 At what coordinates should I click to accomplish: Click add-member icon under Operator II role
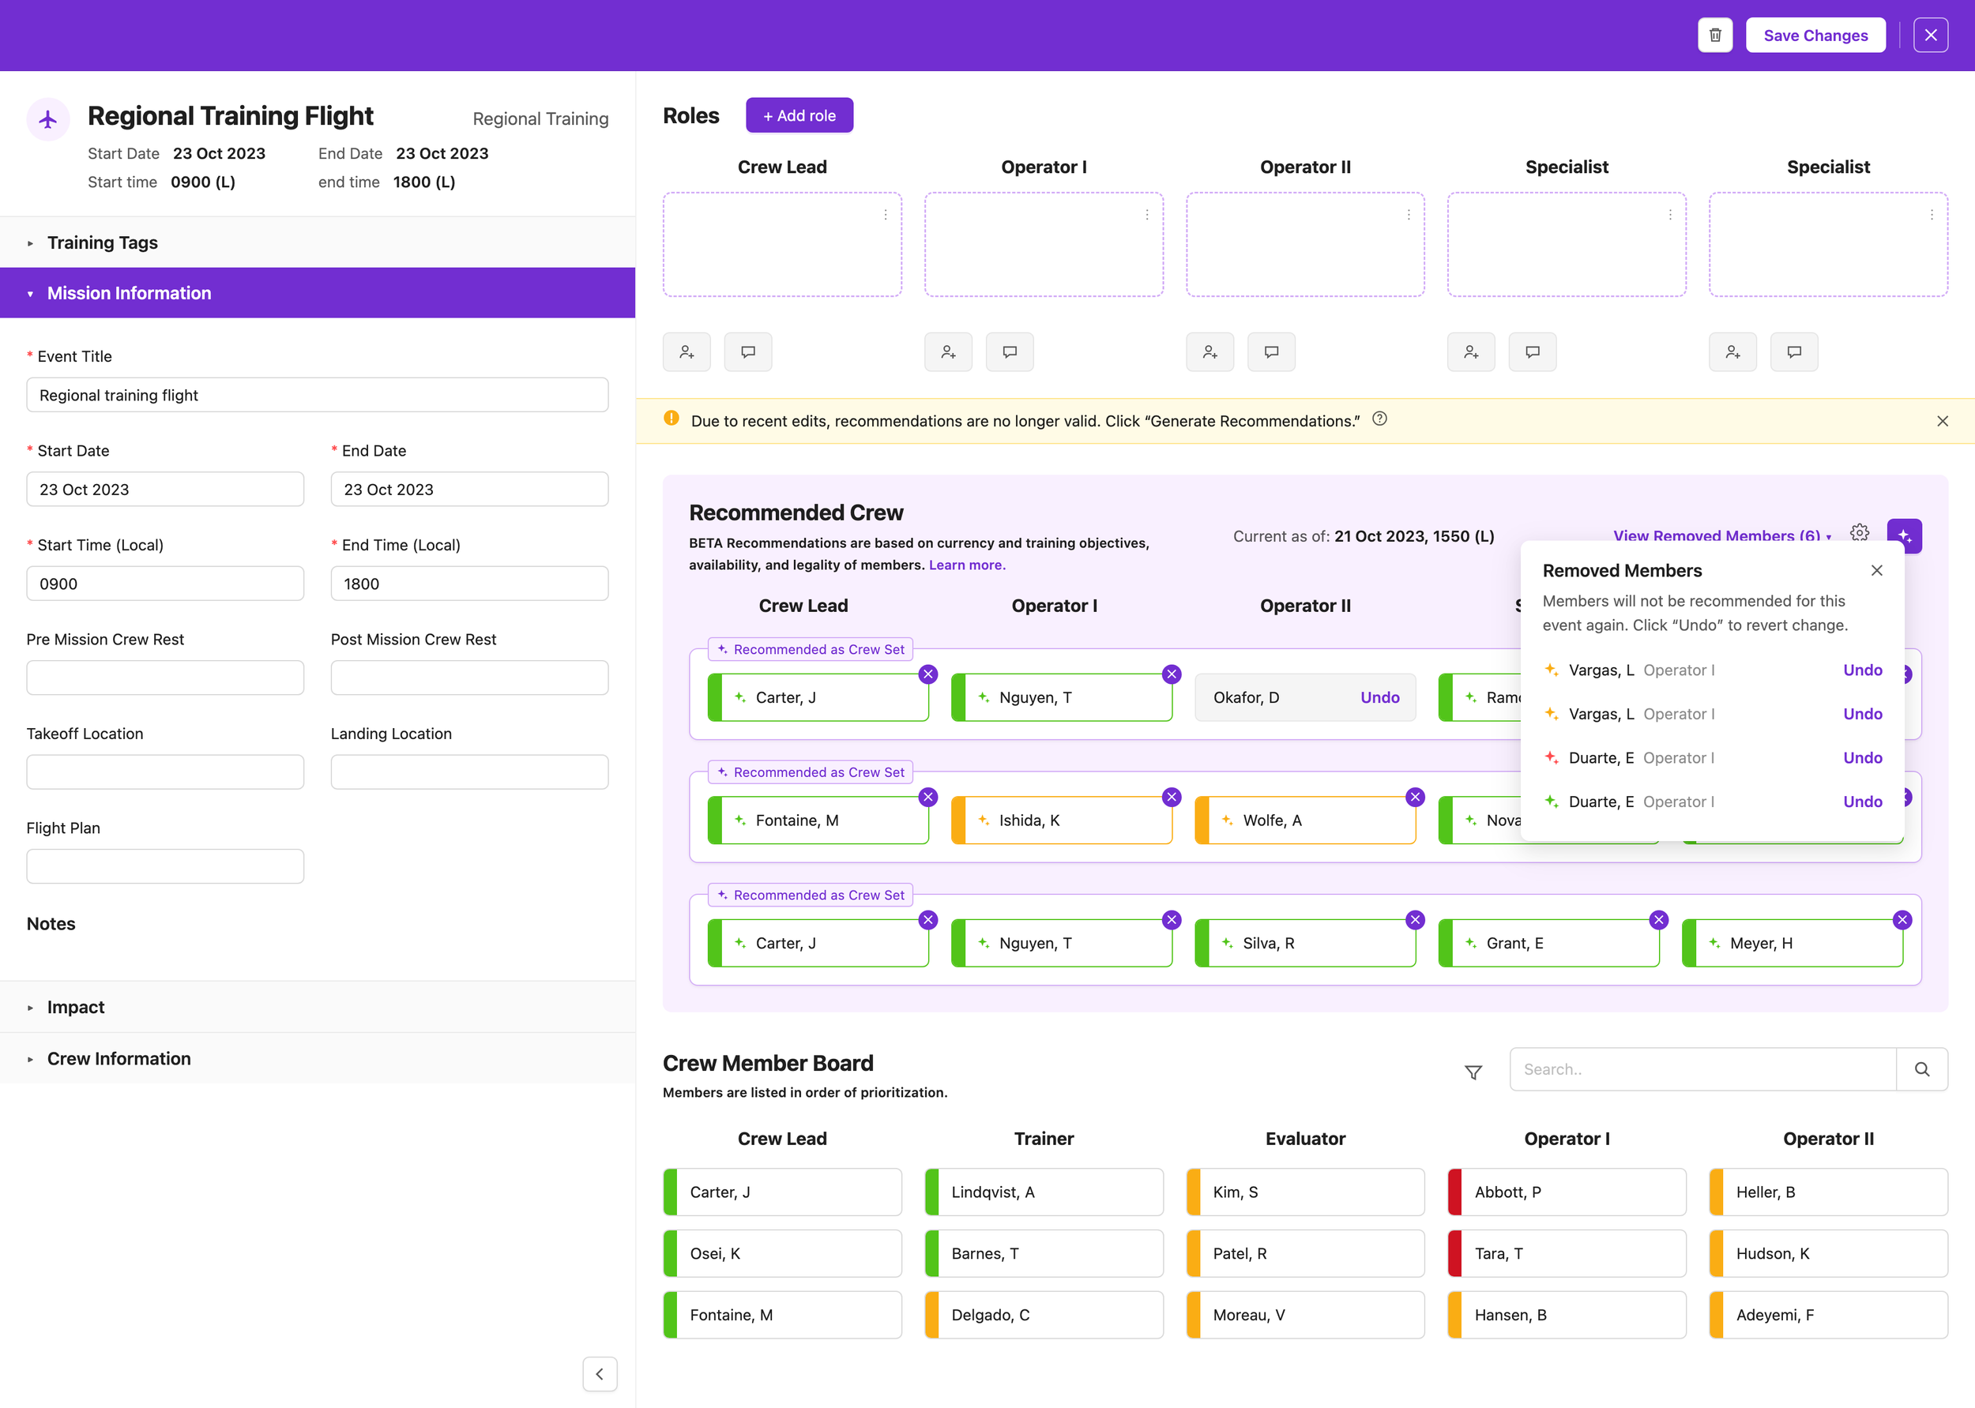pyautogui.click(x=1210, y=352)
